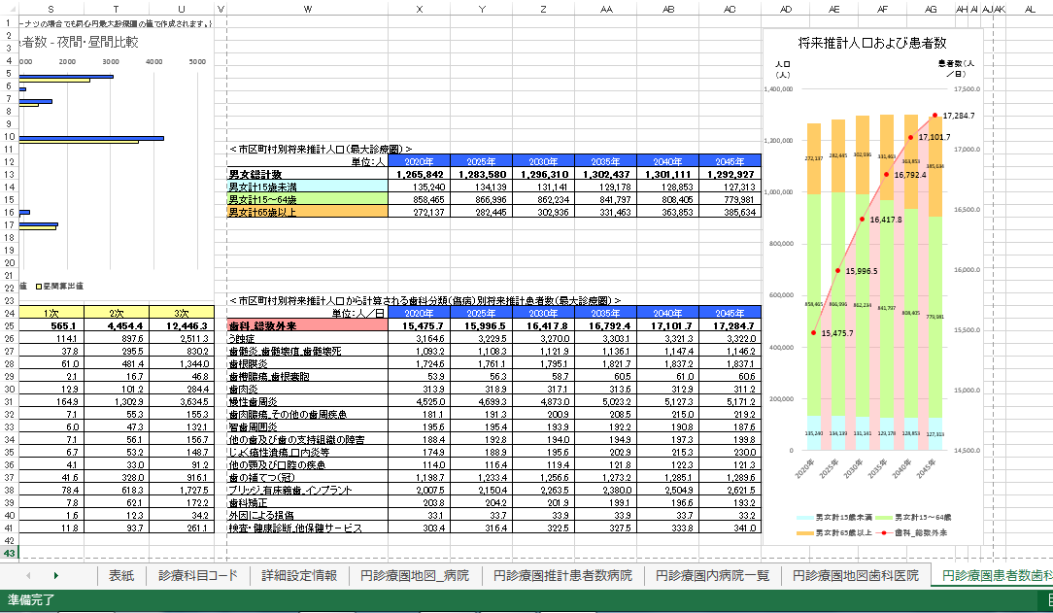The width and height of the screenshot is (1053, 613).
Task: Open the 表紙 sheet tab
Action: [121, 575]
